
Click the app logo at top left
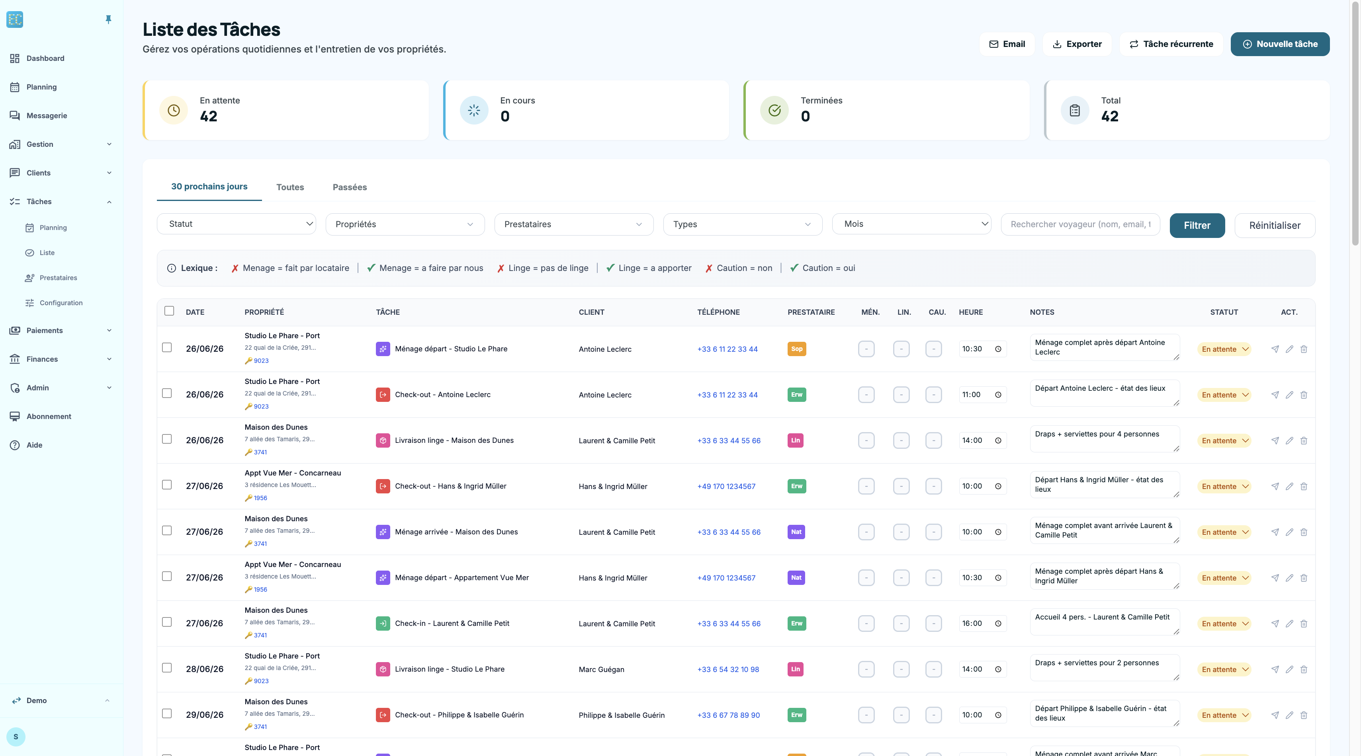15,19
